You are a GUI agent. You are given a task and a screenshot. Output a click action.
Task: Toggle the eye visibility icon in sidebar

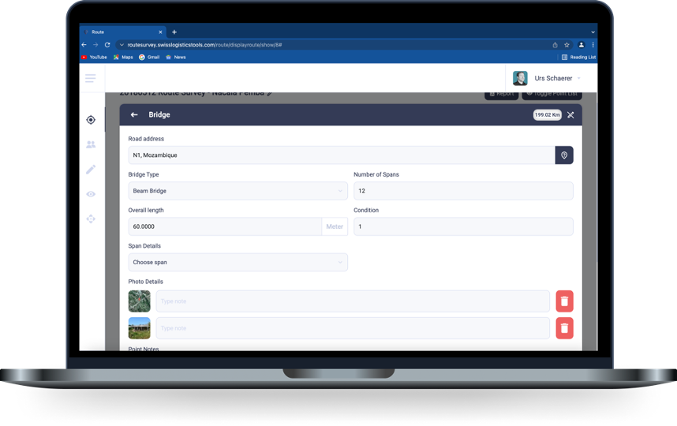pyautogui.click(x=91, y=194)
